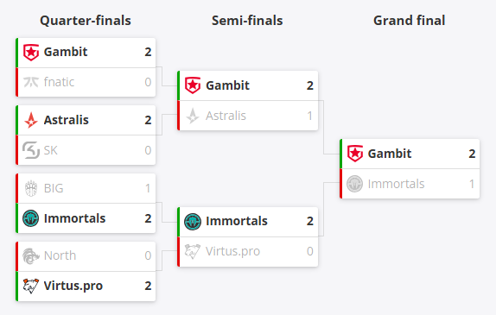
Task: Open the Immortals semi-finals team name
Action: click(237, 221)
